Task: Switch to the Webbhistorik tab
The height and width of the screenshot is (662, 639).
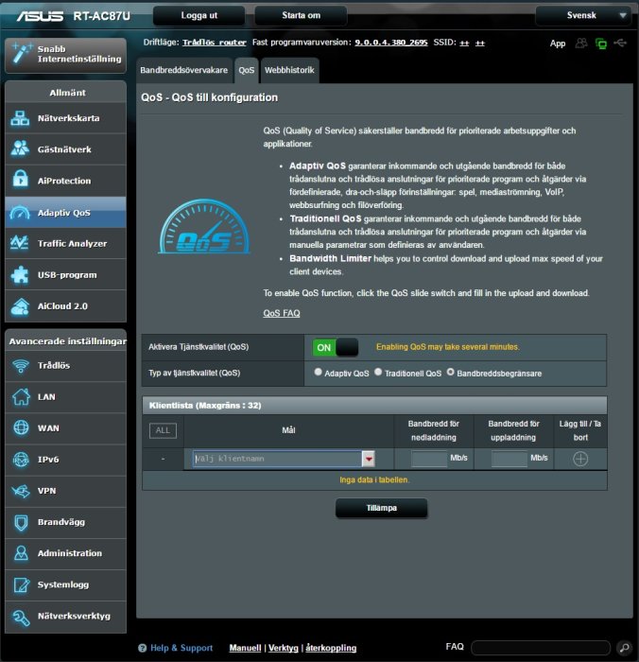Action: pos(289,70)
